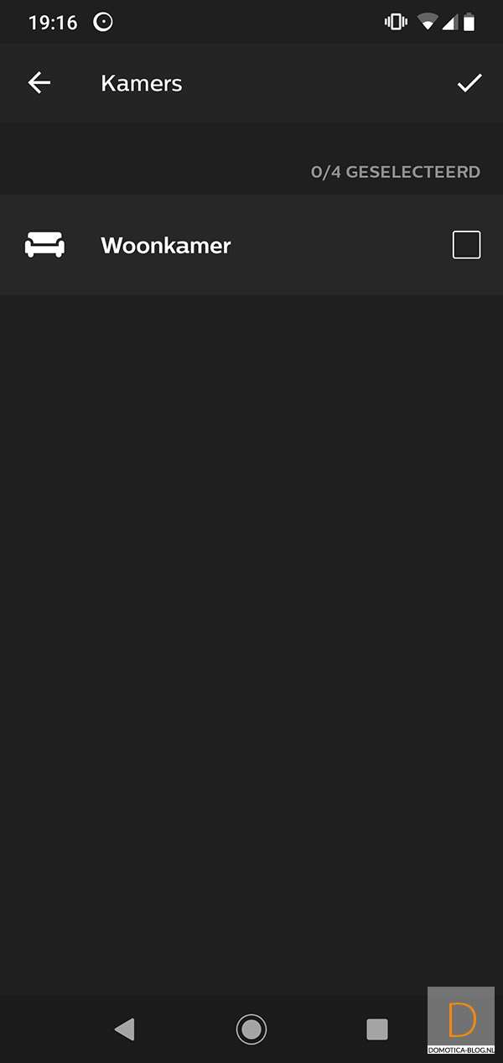503x1063 pixels.
Task: Tap the 0/4 GESELECTEERD counter text
Action: (396, 172)
